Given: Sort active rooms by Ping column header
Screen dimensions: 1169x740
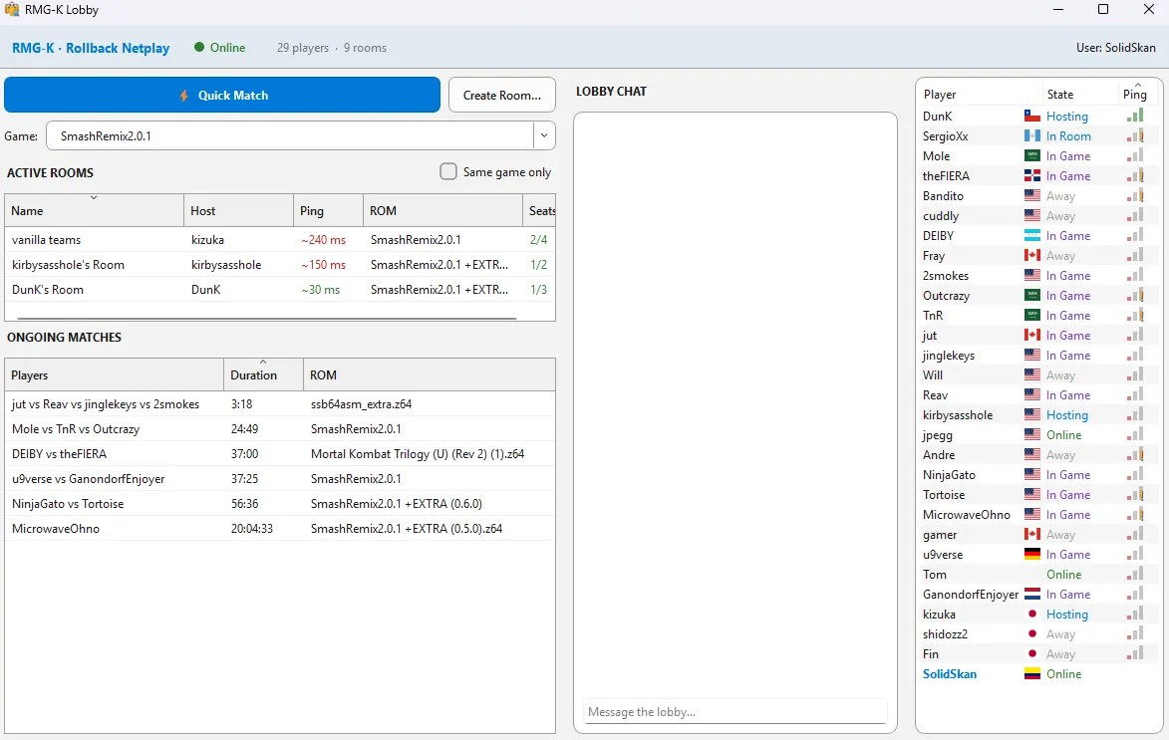Looking at the screenshot, I should pos(328,211).
